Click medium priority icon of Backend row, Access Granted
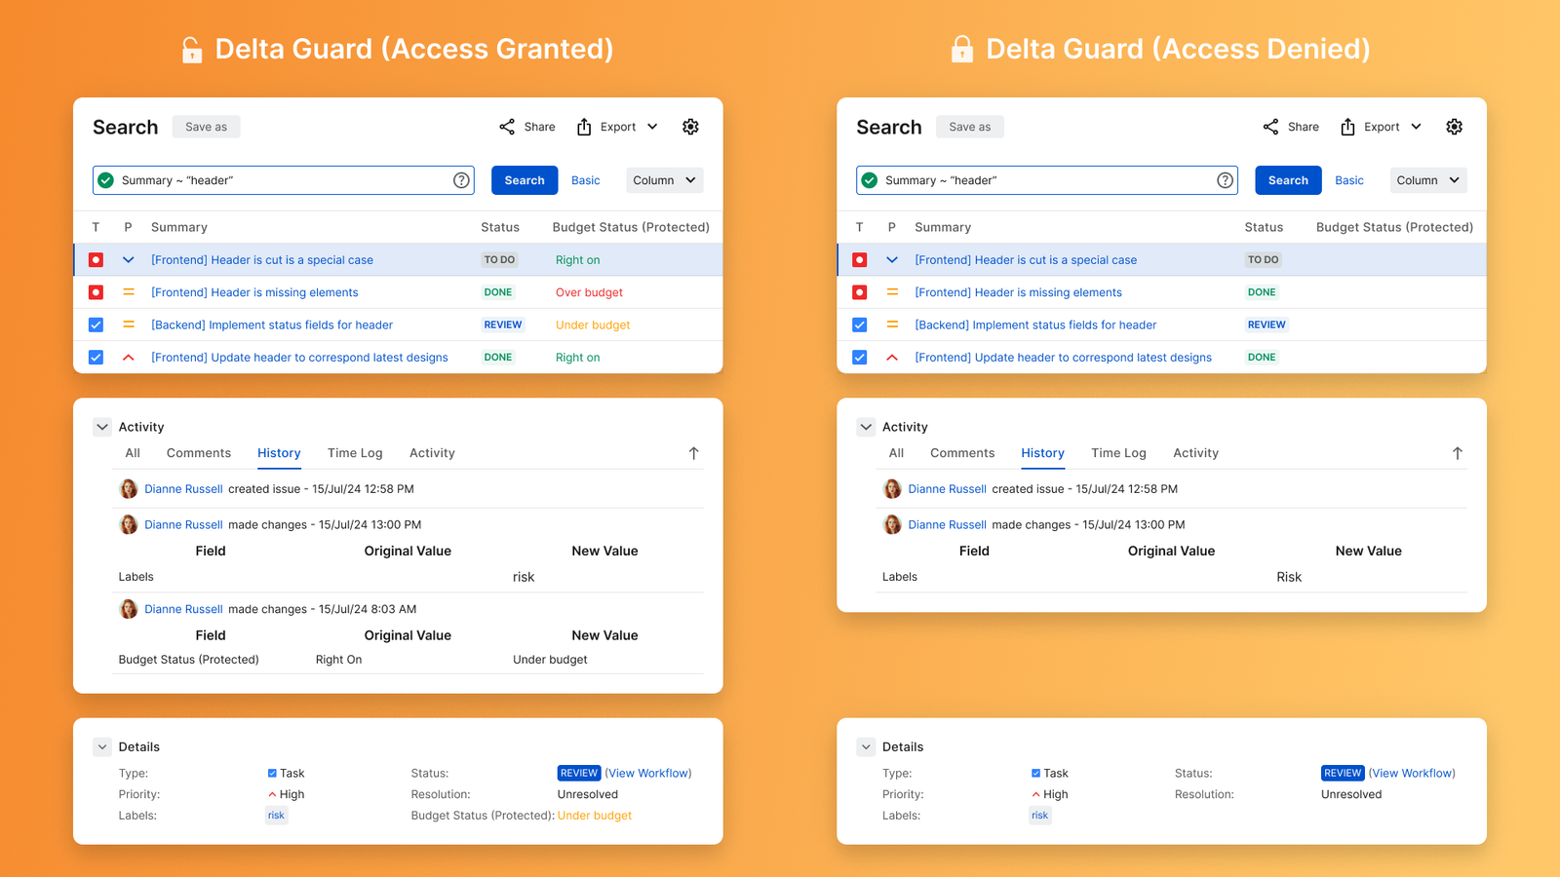The image size is (1560, 877). (128, 324)
